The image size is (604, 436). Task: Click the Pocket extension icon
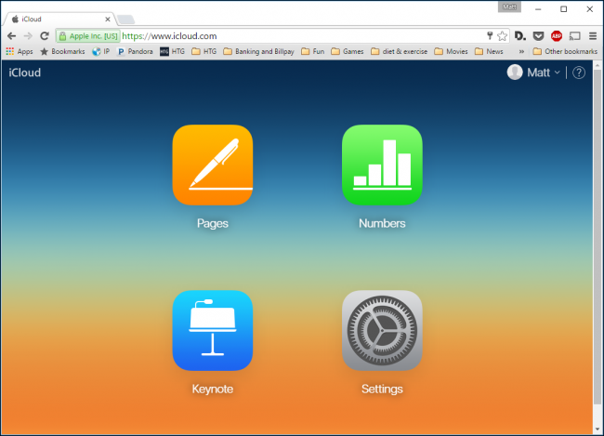point(538,36)
